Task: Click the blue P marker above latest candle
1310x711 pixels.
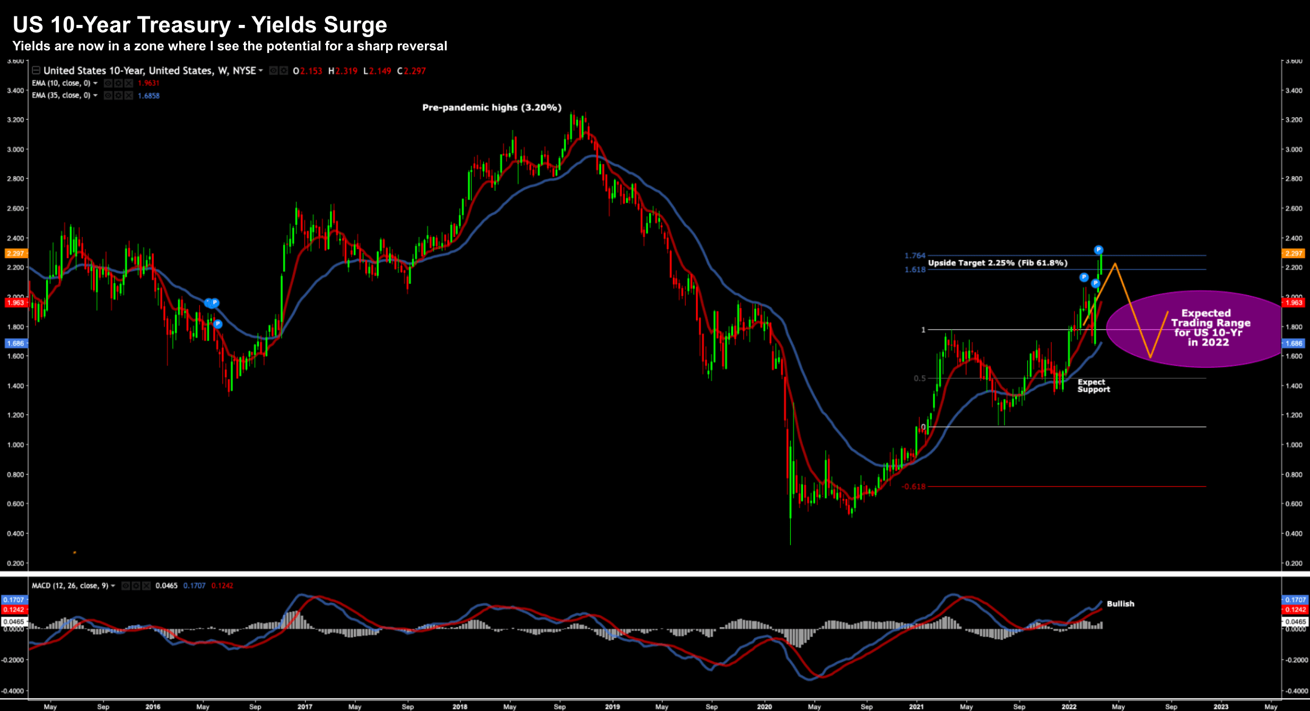Action: pyautogui.click(x=1098, y=250)
